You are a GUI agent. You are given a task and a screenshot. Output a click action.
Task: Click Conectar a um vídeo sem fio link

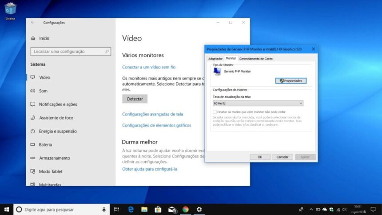(149, 67)
